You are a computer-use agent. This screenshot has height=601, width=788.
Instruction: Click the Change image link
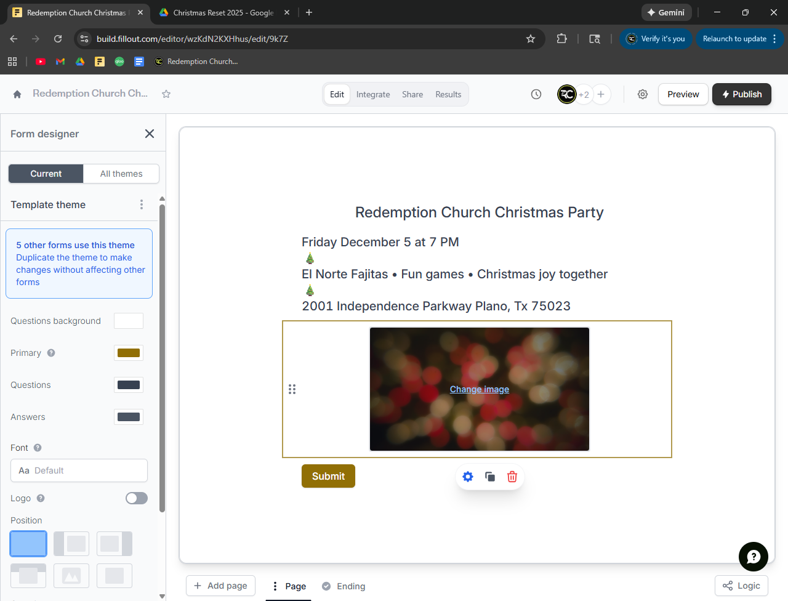[479, 389]
